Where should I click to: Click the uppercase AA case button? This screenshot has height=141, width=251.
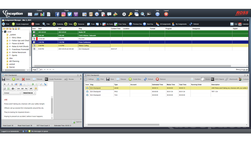coord(19,89)
